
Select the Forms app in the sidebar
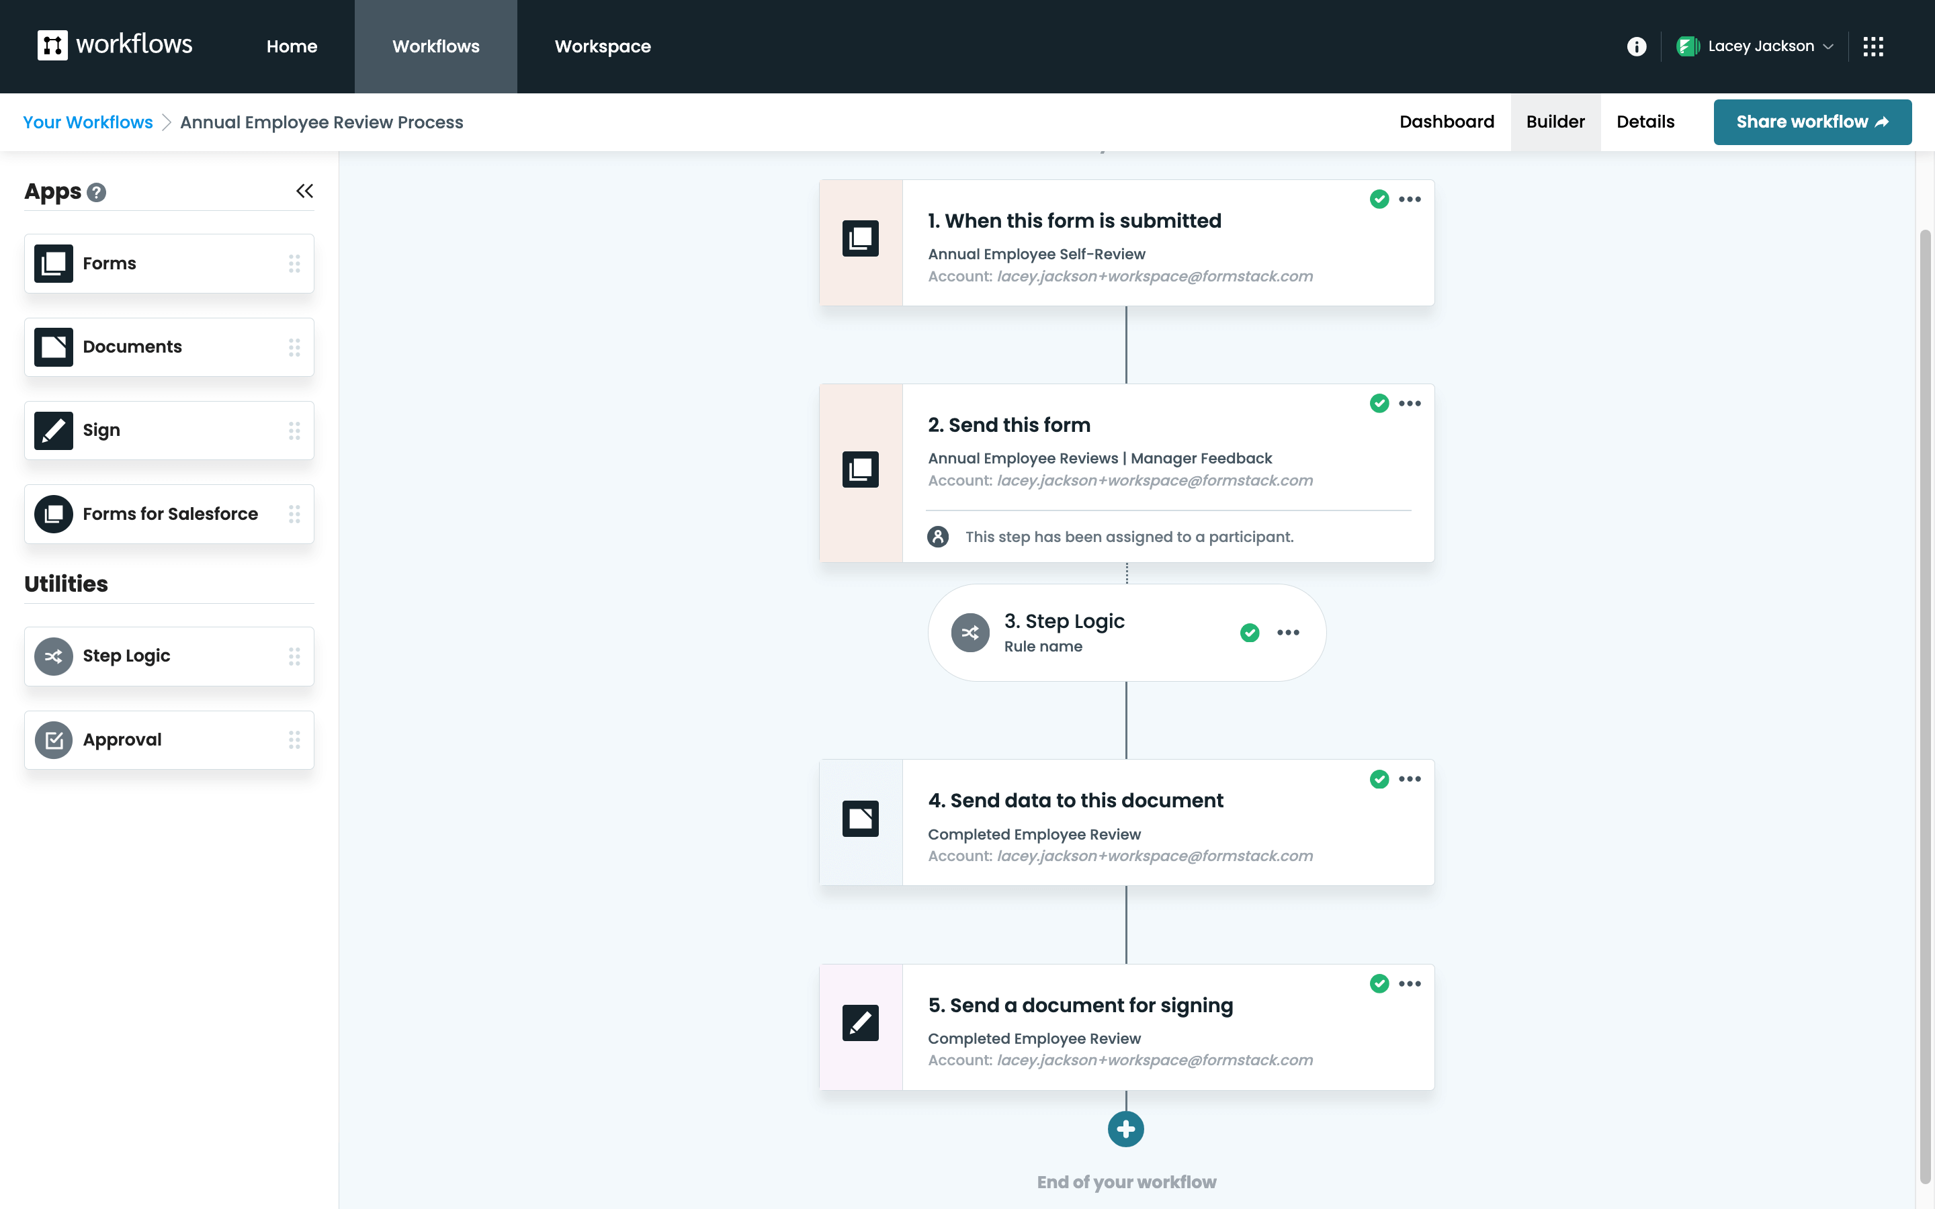(x=53, y=263)
